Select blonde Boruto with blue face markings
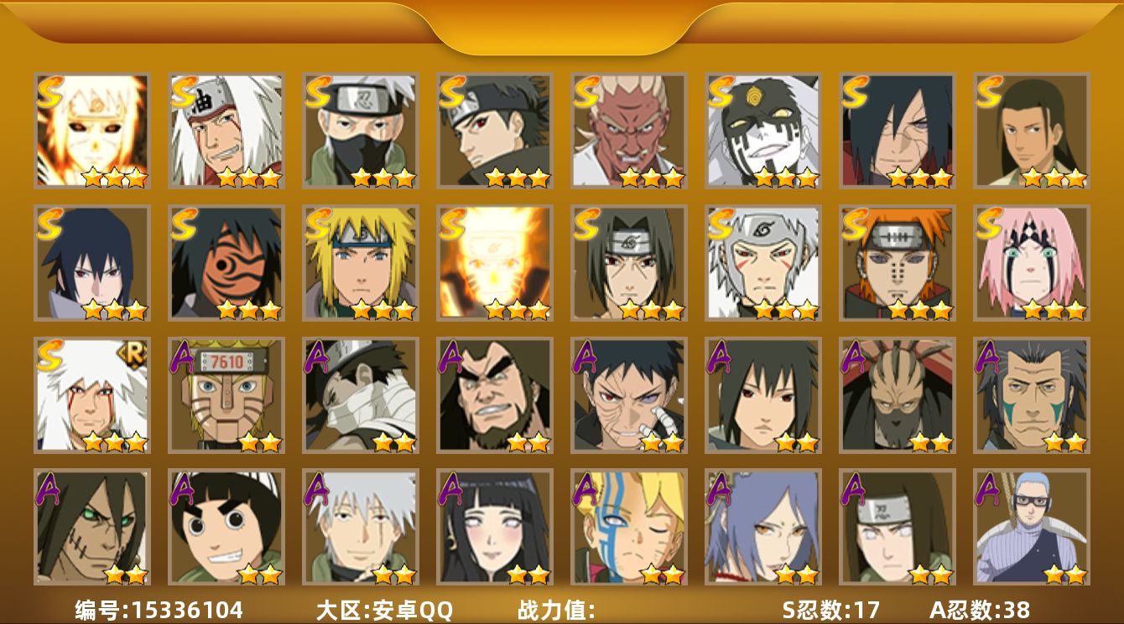 (628, 527)
